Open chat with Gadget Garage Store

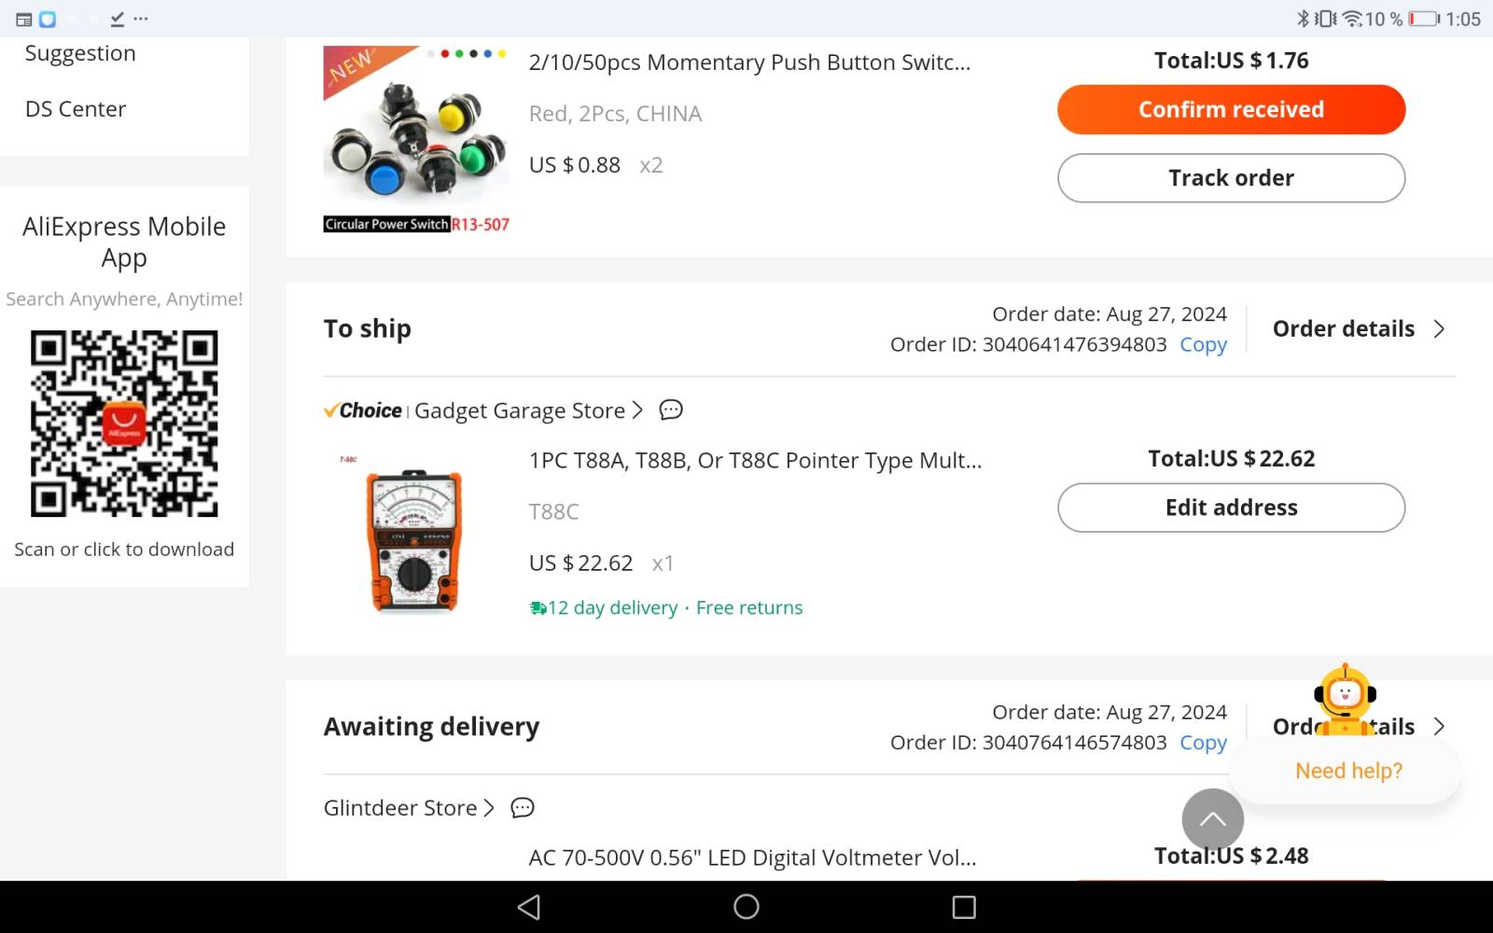(x=671, y=410)
